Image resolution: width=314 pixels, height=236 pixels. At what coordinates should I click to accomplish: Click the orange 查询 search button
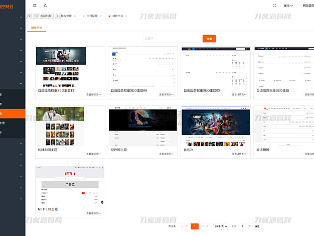(x=209, y=39)
